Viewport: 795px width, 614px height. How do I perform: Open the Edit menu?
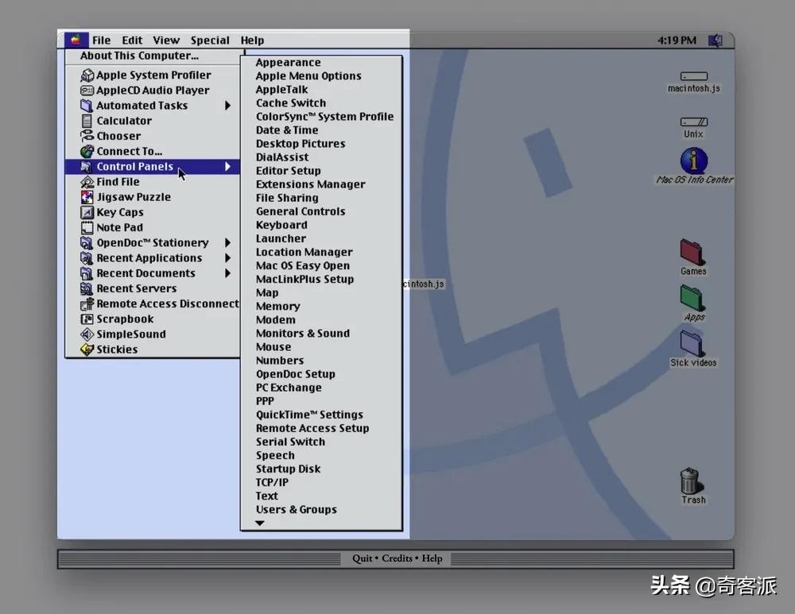[x=132, y=40]
